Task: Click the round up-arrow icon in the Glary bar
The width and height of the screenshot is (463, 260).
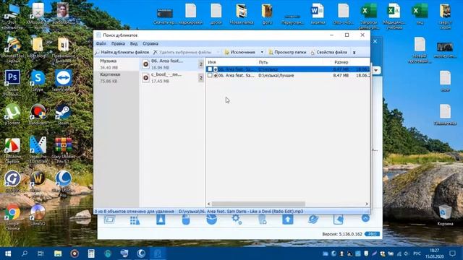Action: 365,218
